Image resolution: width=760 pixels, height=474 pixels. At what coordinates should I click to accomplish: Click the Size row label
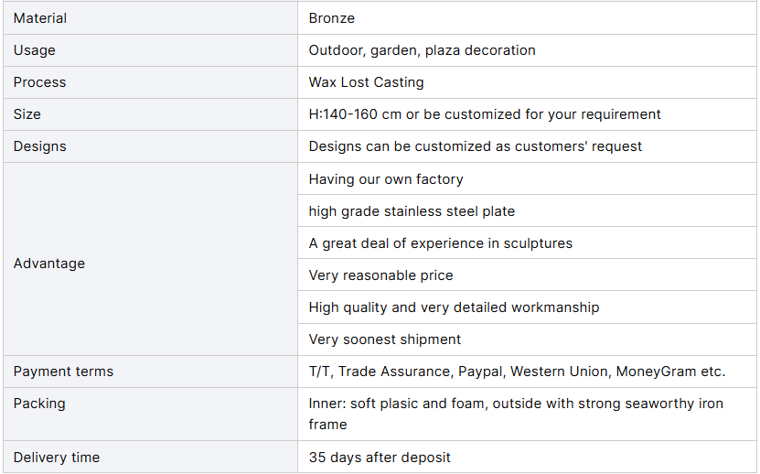(150, 114)
